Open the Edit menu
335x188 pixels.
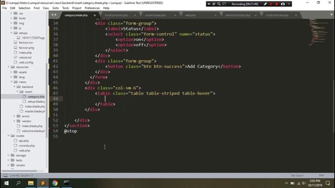13,8
